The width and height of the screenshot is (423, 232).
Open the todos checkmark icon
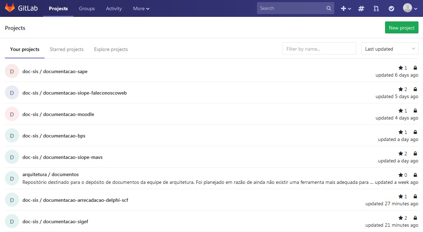[391, 8]
